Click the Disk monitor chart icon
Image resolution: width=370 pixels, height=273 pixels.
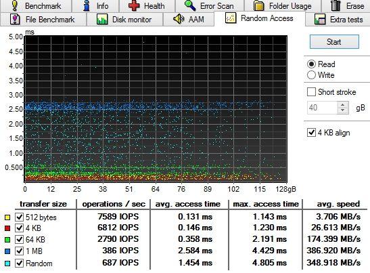click(102, 19)
